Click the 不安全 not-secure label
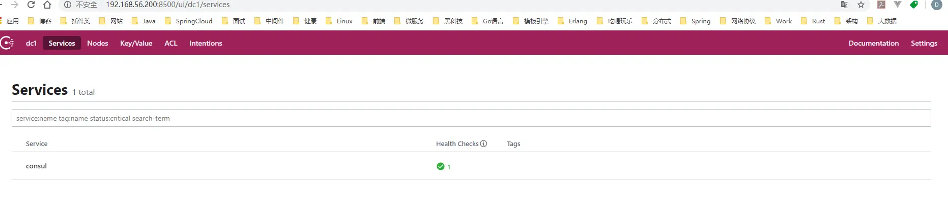Screen dimensions: 948x215 [87, 5]
